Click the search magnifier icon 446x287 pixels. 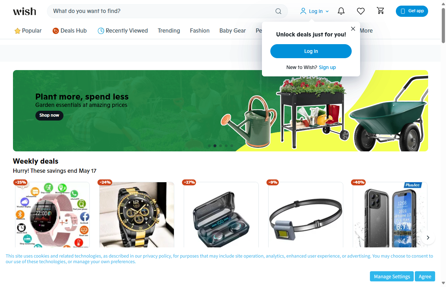tap(278, 11)
